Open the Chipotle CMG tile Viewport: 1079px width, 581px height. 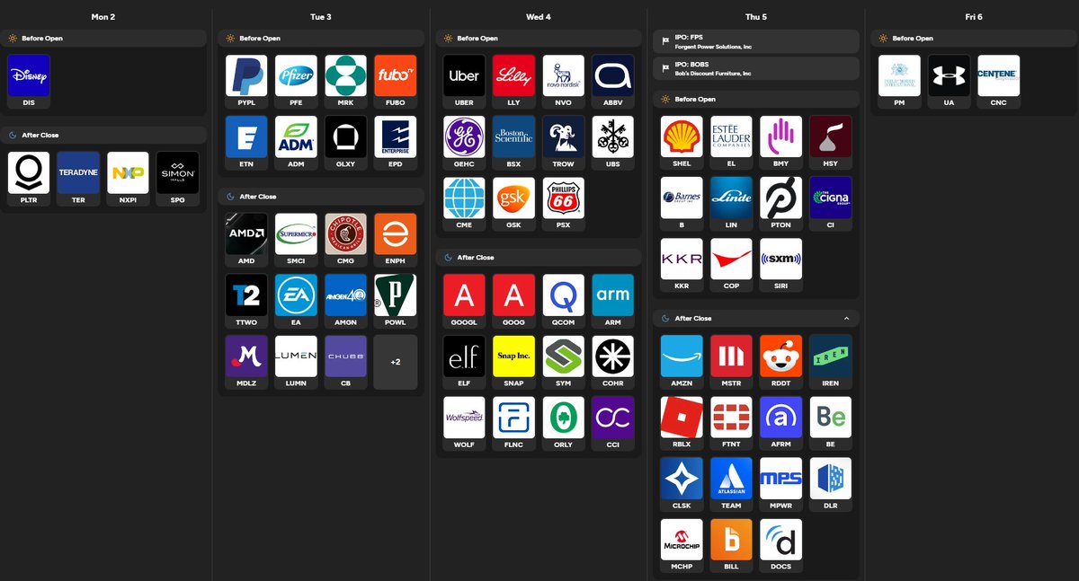[345, 239]
